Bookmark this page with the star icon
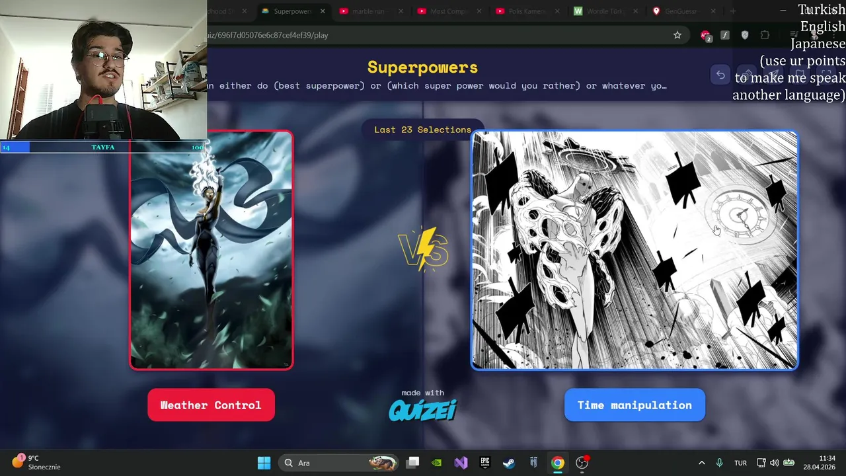Screen dimensions: 846x476 coord(677,35)
